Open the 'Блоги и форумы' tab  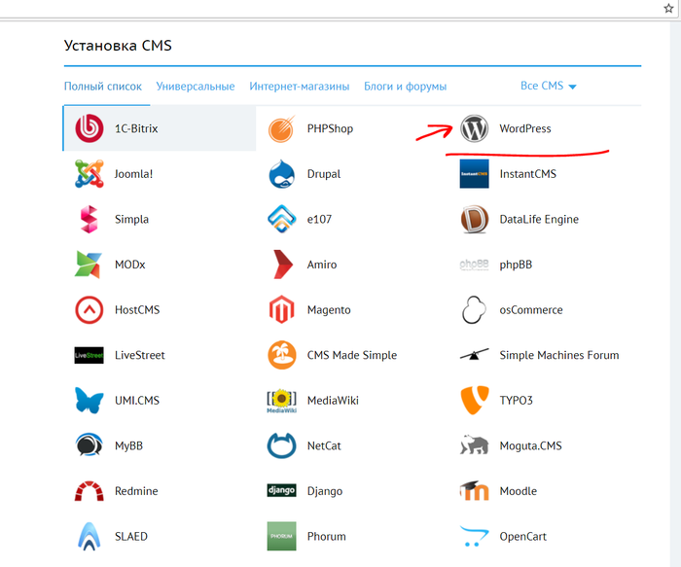point(406,87)
